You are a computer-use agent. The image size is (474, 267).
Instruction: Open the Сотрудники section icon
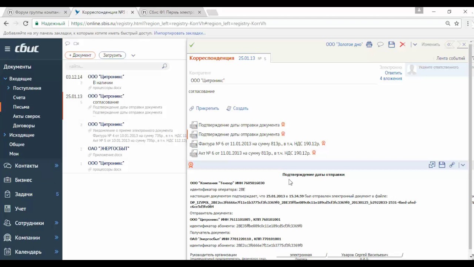[7, 223]
